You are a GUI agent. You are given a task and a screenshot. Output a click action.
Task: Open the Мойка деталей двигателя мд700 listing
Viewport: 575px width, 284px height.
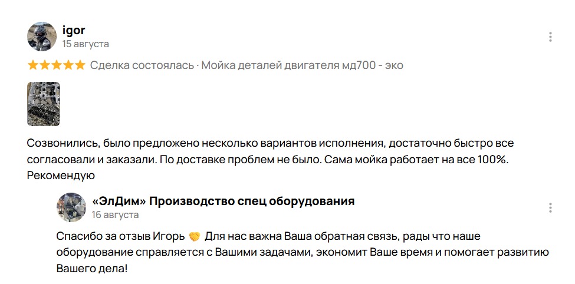[302, 65]
